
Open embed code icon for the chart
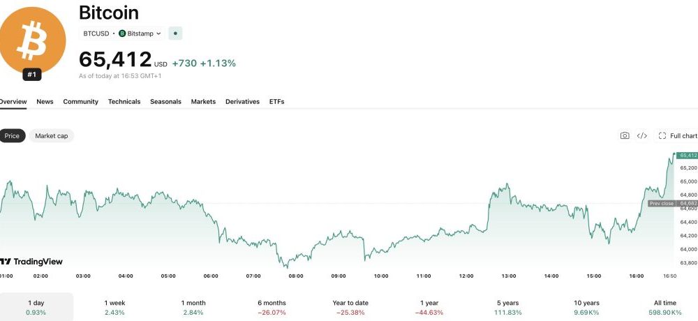coord(642,136)
